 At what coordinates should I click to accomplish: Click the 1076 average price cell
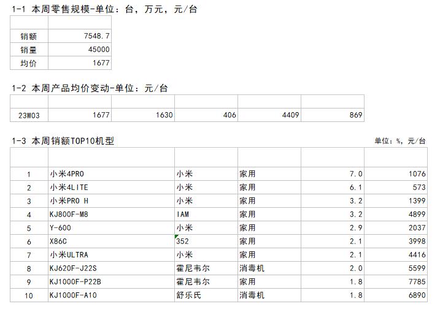[396, 174]
